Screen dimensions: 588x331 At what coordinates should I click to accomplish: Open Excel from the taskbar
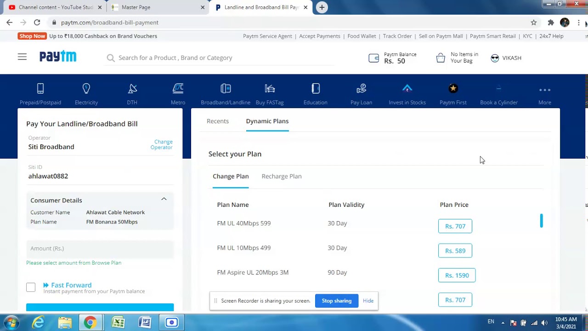[x=118, y=322]
